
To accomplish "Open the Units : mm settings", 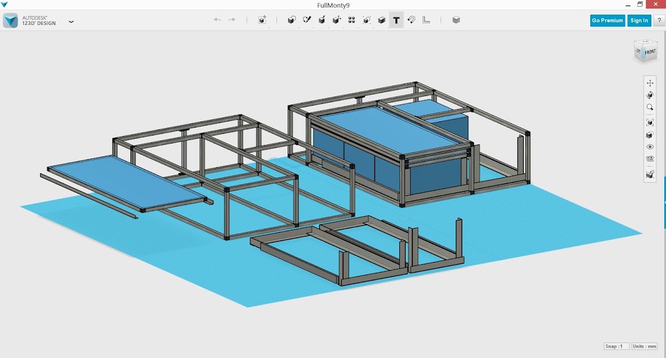I will coord(645,346).
